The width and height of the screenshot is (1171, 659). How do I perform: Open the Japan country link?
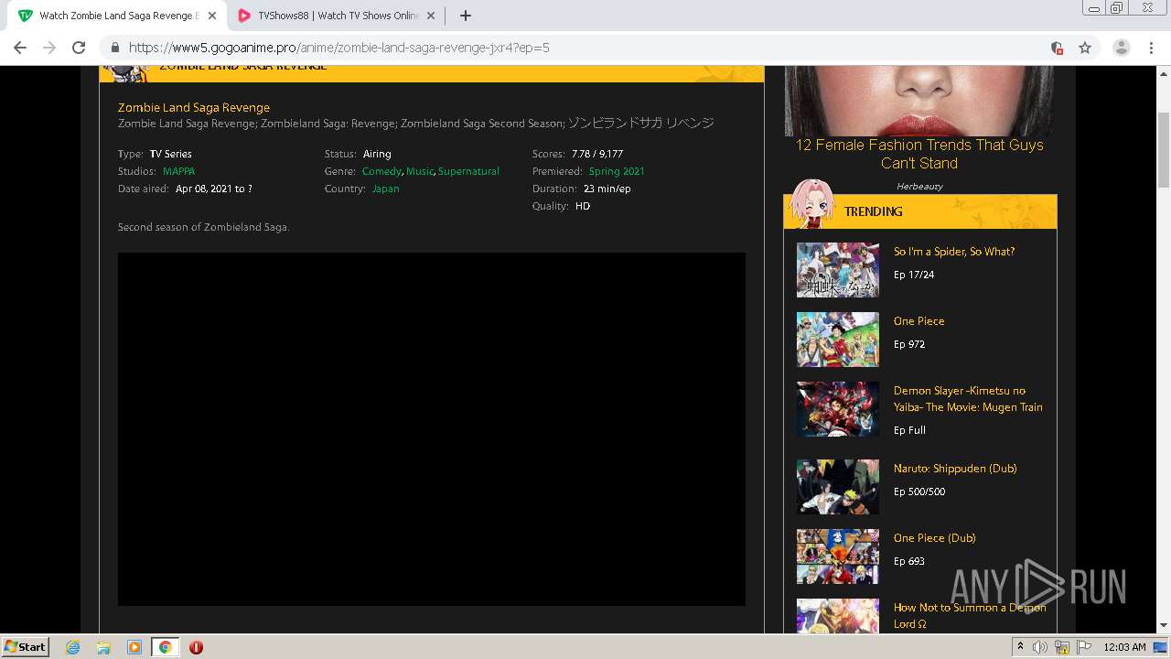pyautogui.click(x=385, y=189)
